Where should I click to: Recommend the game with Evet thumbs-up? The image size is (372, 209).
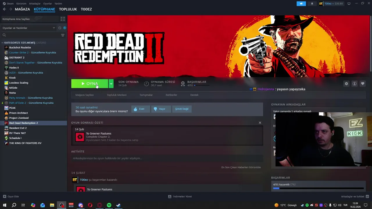point(141,109)
